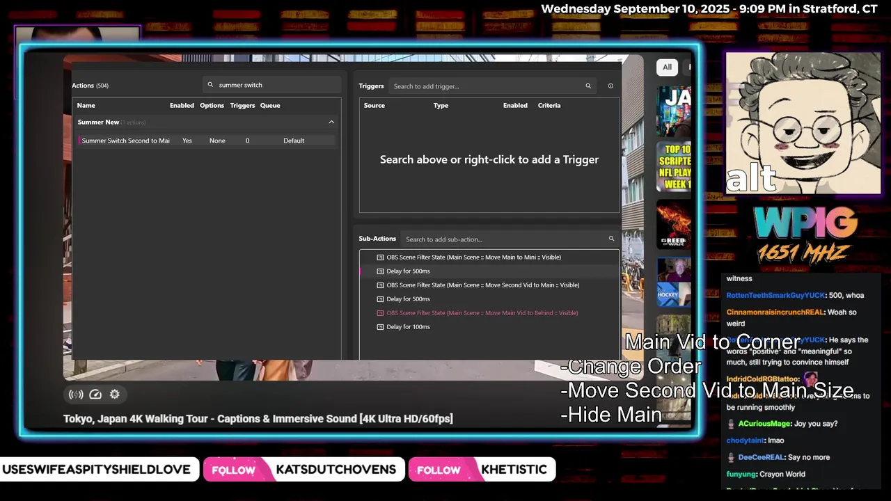Click the icon of the Delay for 100ms row

click(x=380, y=327)
